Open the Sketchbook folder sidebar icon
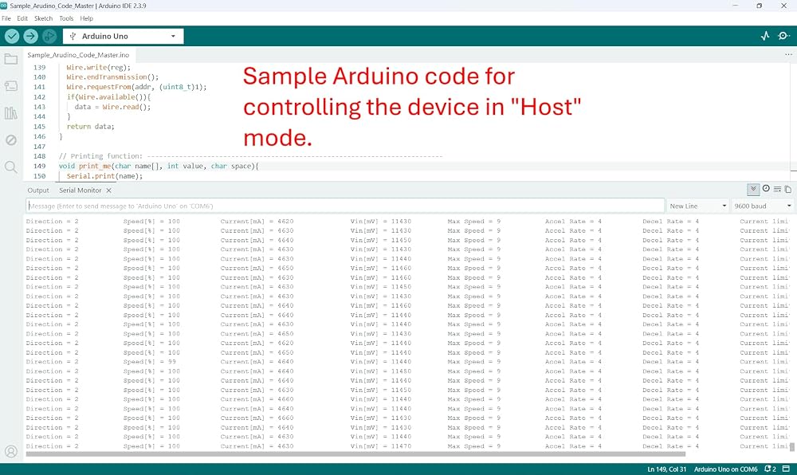 10,60
